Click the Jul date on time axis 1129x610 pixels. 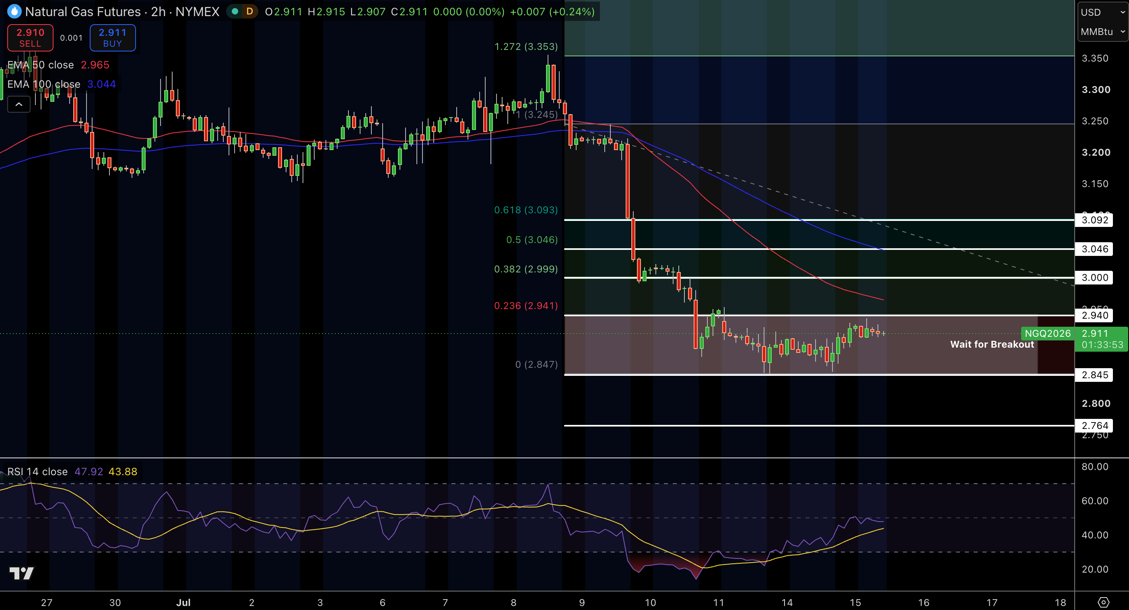coord(183,602)
